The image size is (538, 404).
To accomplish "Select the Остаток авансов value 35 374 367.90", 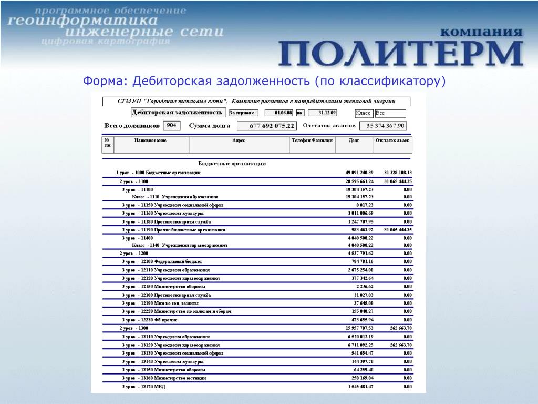I will (383, 126).
